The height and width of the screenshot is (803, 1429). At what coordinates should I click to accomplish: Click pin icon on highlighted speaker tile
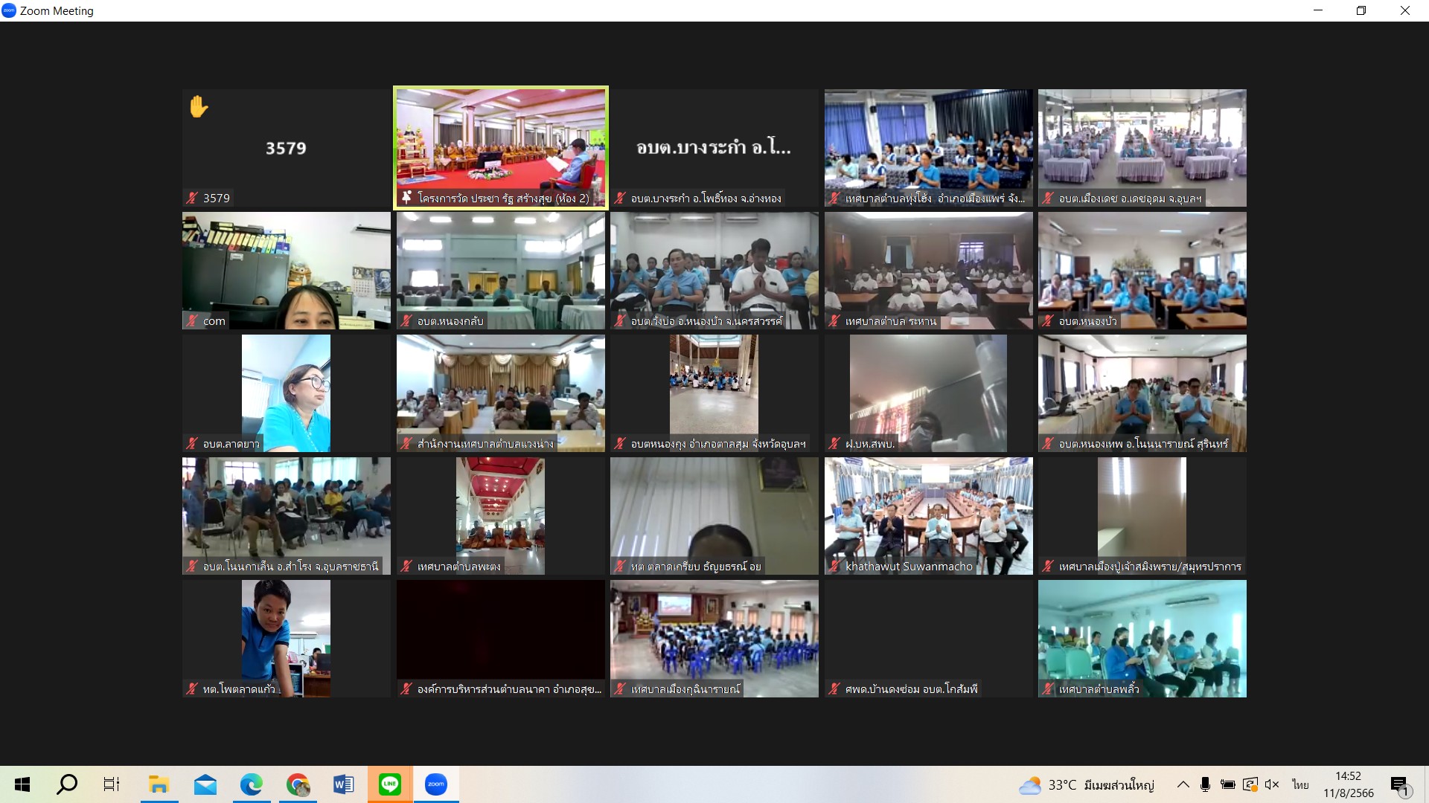(406, 198)
